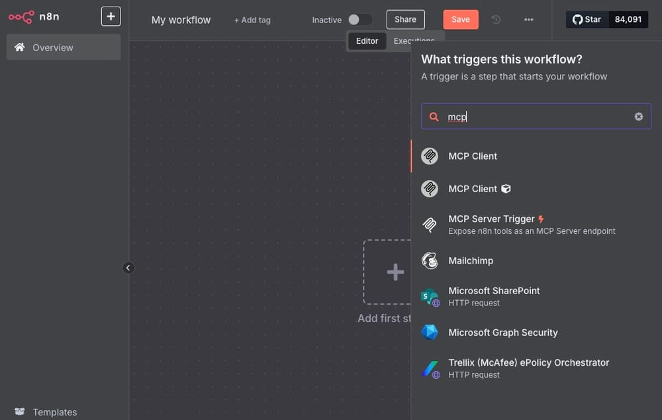
Task: Select the Microsoft SharePoint node icon
Action: [430, 296]
